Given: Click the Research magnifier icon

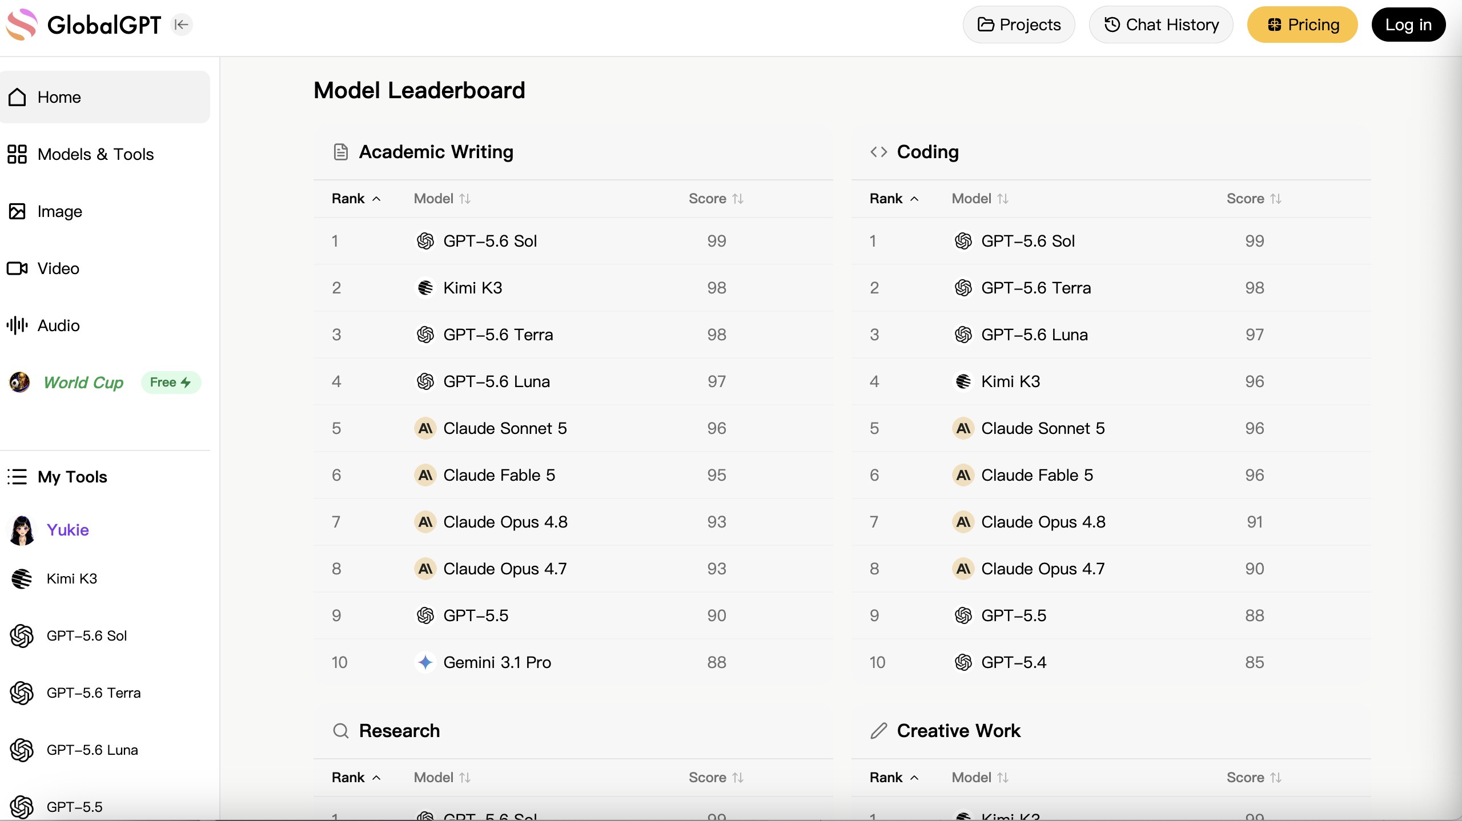Looking at the screenshot, I should pyautogui.click(x=341, y=731).
